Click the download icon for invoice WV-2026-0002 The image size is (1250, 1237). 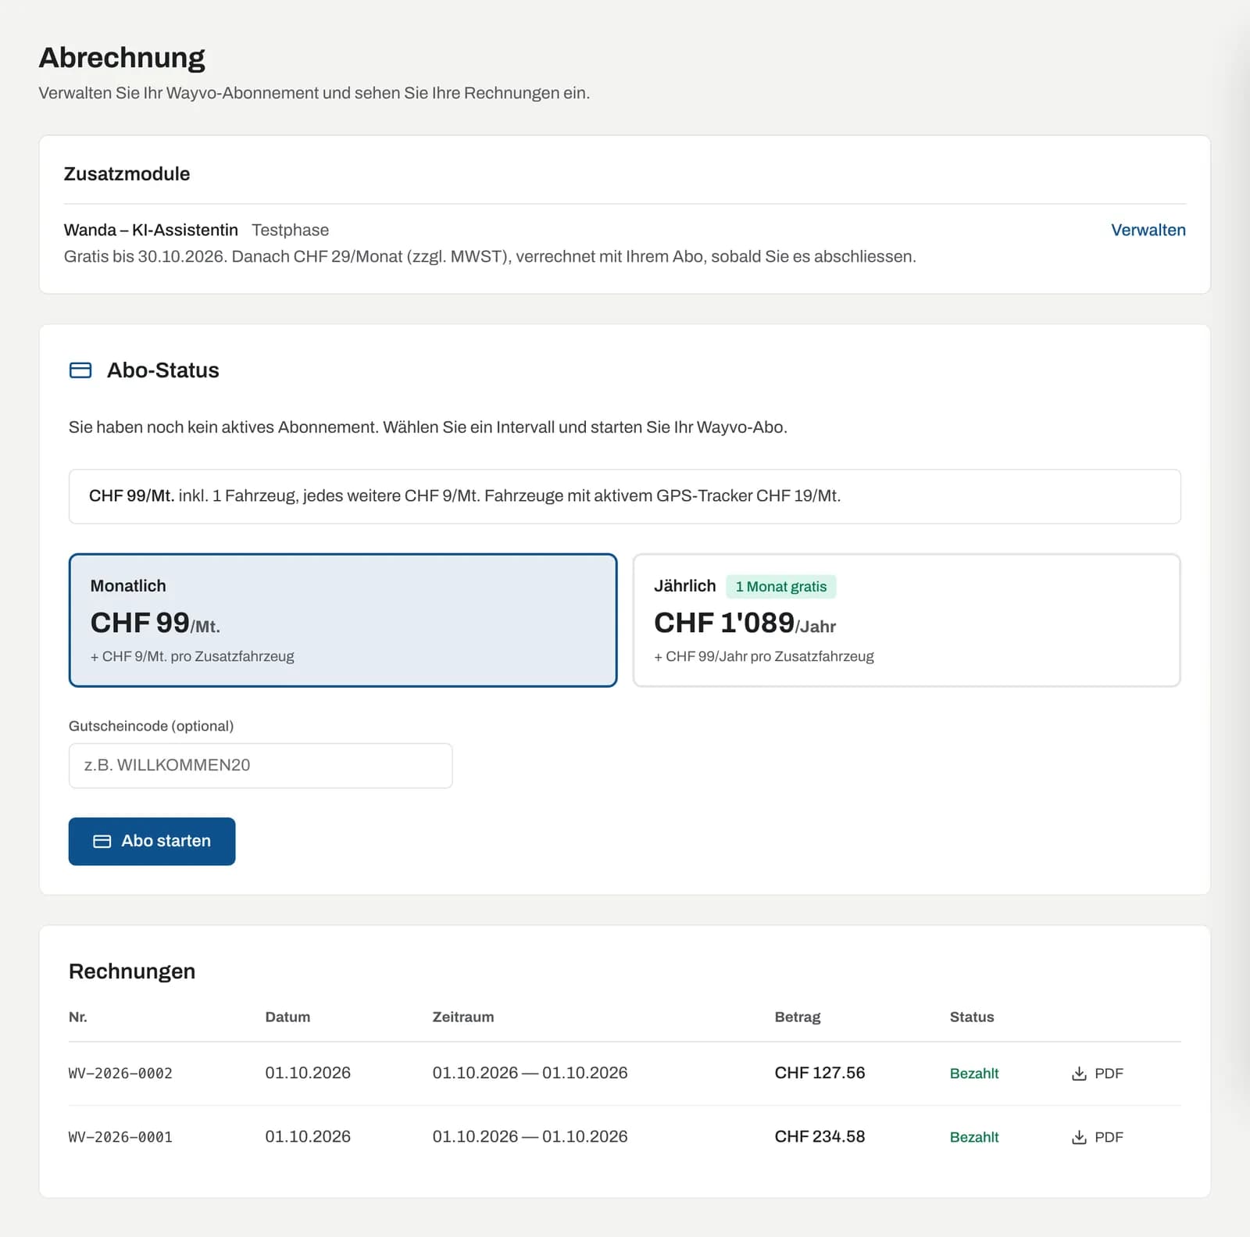(x=1079, y=1074)
